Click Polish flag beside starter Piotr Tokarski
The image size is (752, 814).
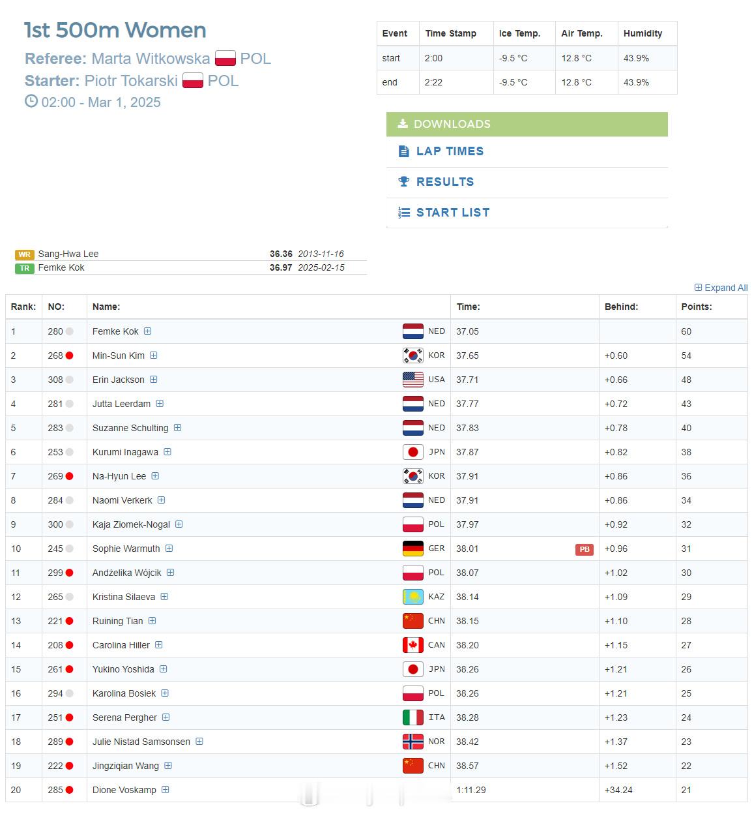(193, 81)
